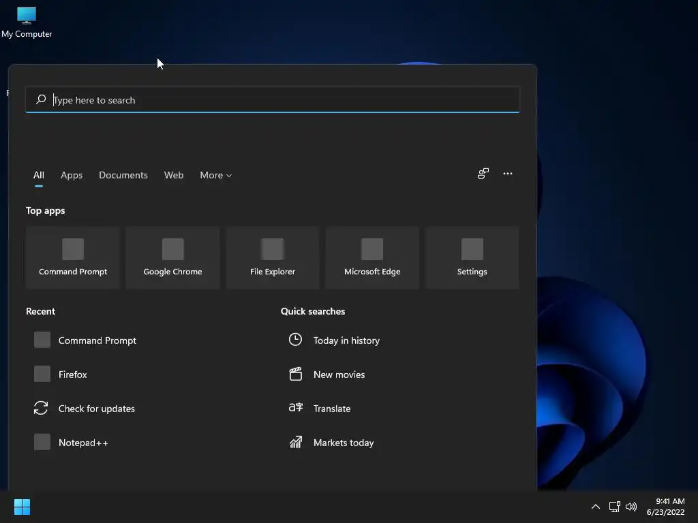Viewport: 698px width, 523px height.
Task: Open the volume speaker tray icon
Action: click(x=631, y=507)
